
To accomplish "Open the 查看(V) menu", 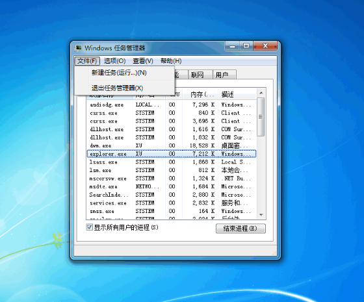I will coord(143,61).
